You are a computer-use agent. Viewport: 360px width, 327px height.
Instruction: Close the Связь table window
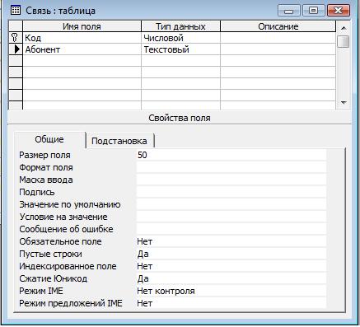pyautogui.click(x=339, y=11)
